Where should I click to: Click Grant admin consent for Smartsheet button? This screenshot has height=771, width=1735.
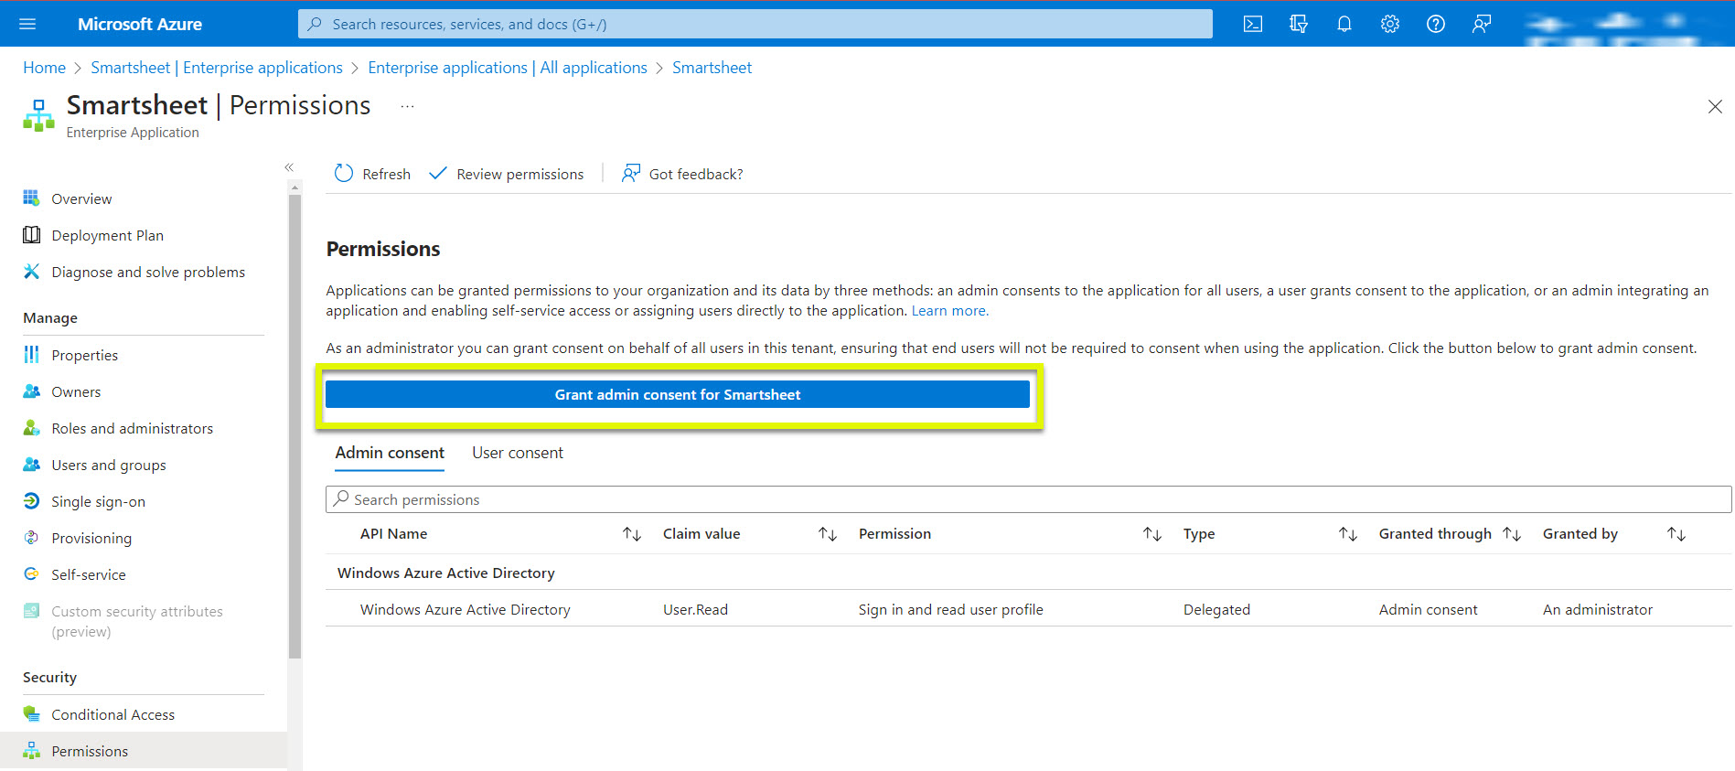(x=678, y=394)
